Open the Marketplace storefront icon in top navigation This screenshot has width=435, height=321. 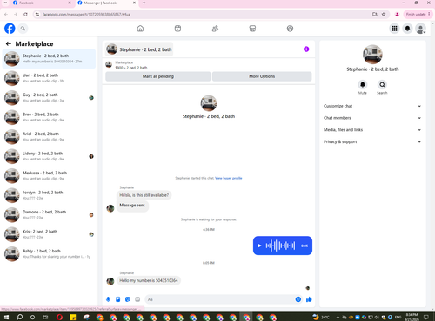pos(252,29)
